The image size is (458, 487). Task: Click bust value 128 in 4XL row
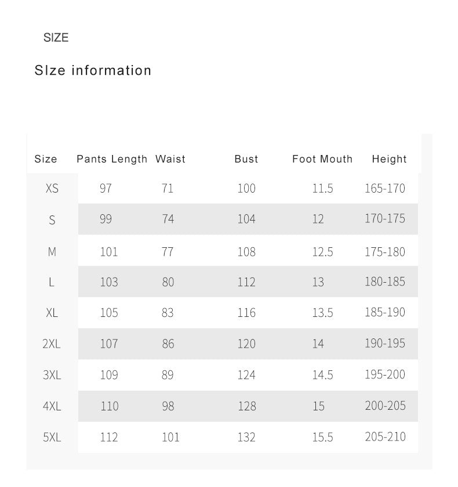(x=247, y=406)
